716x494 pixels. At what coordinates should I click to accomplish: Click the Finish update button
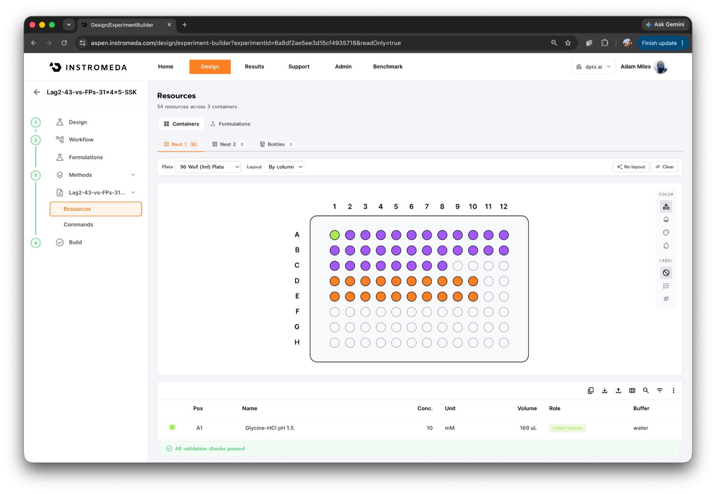[662, 43]
